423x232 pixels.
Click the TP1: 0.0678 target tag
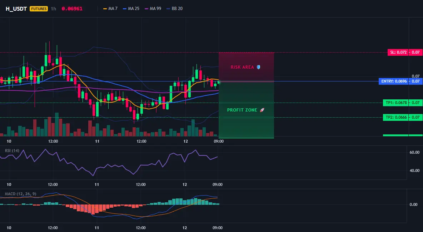[x=395, y=103]
